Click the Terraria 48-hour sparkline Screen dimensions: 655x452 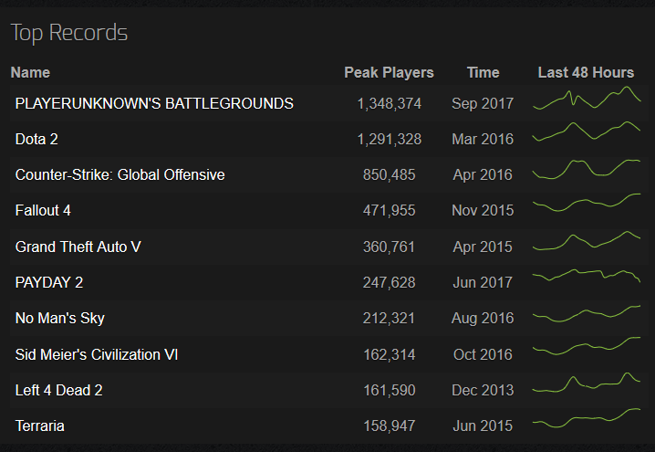click(x=587, y=417)
